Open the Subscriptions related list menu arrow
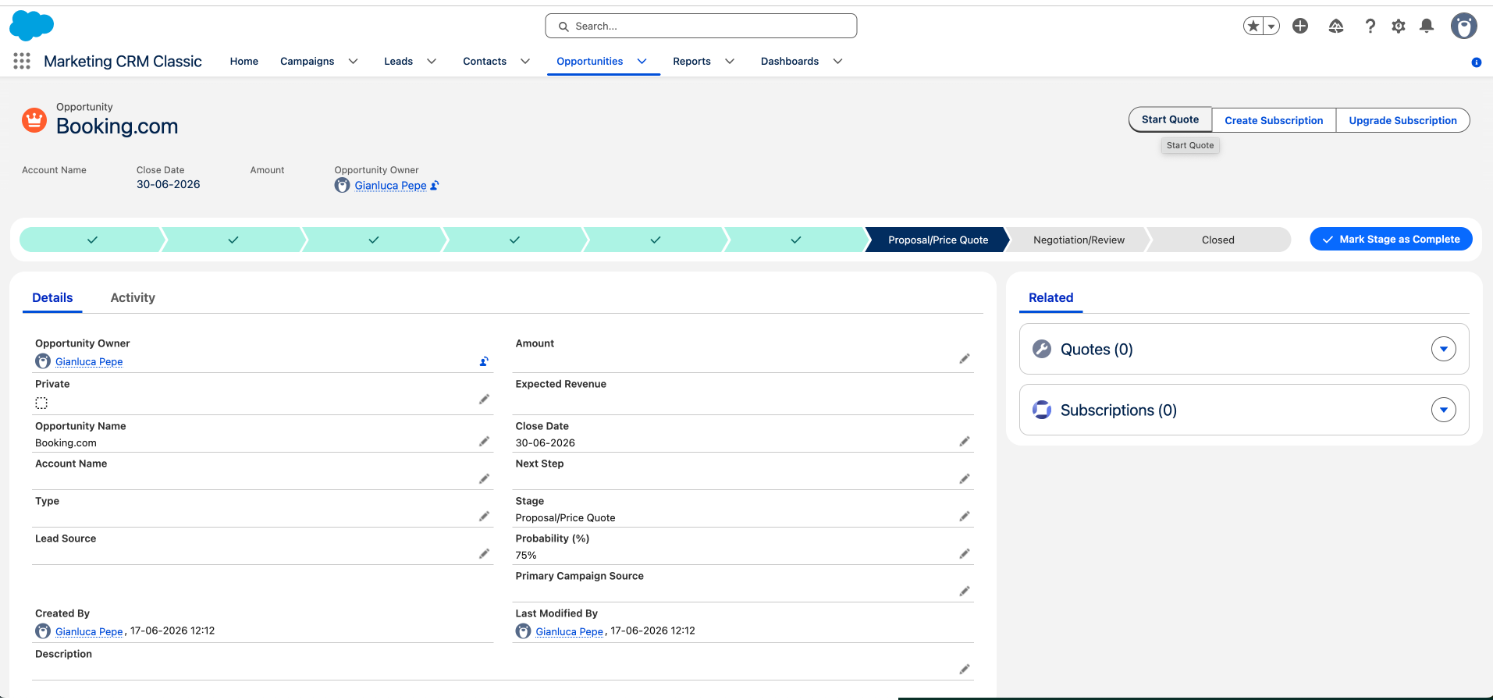Viewport: 1493px width, 700px height. tap(1444, 410)
